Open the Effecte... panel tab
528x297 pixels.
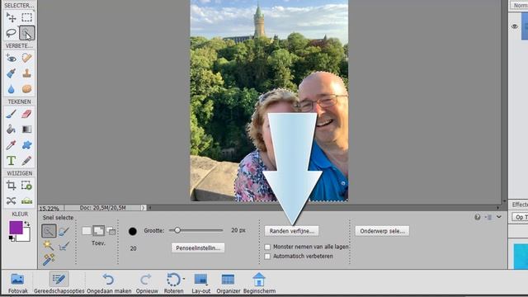point(519,205)
